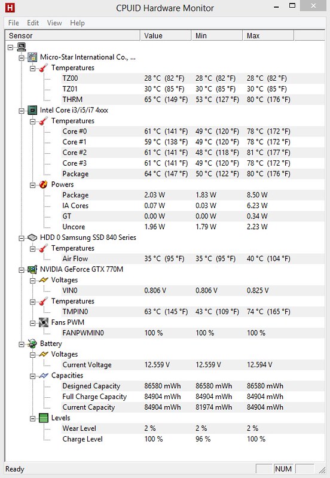The image size is (330, 478).
Task: Click the NVIDIA GeForce graphics card icon
Action: tap(32, 269)
